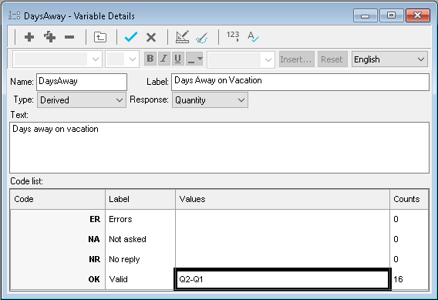Toggle bold formatting

150,59
